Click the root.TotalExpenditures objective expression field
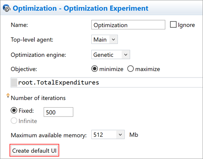Image resolution: width=203 pixels, height=159 pixels. point(107,82)
